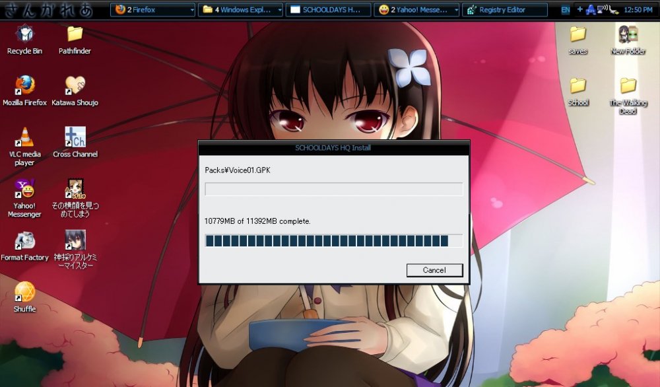This screenshot has width=660, height=387.
Task: Click the volume icon in the system tray
Action: [x=603, y=9]
